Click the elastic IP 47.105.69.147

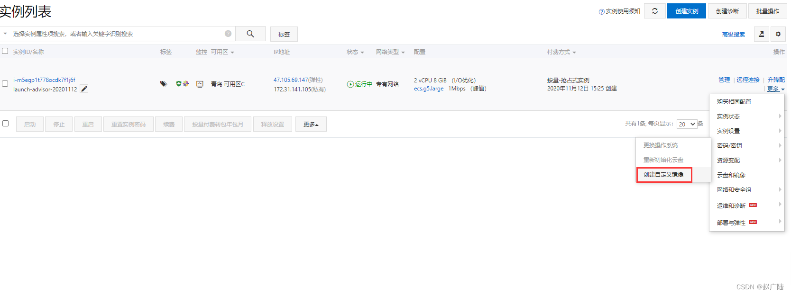point(291,80)
